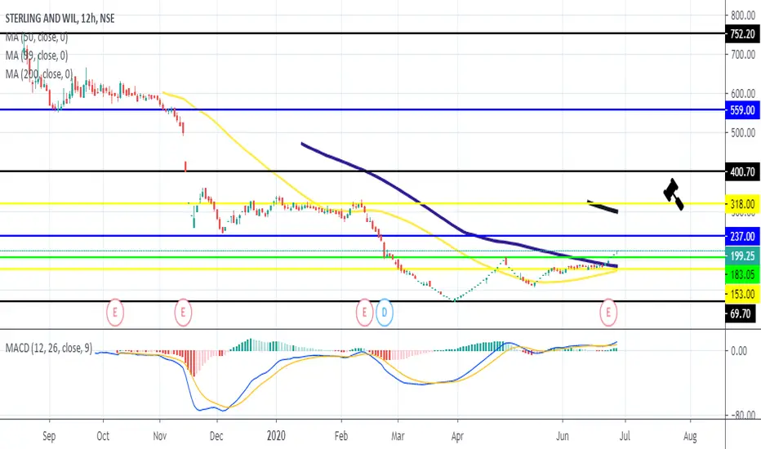Click the Feb label on time axis

coord(341,436)
